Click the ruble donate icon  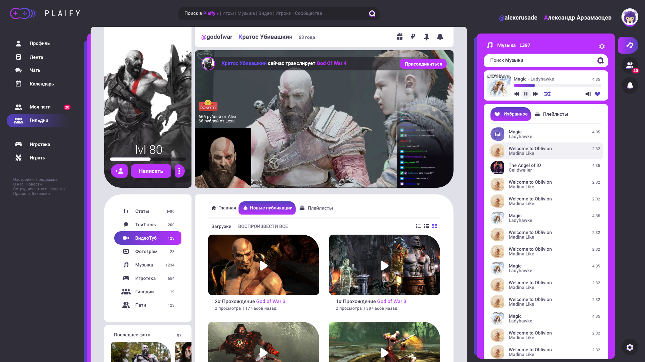tap(413, 37)
